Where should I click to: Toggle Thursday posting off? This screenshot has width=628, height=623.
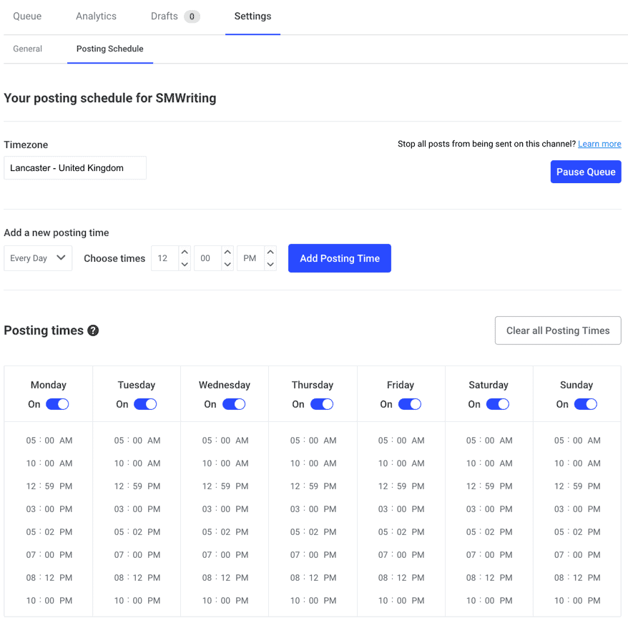click(322, 404)
